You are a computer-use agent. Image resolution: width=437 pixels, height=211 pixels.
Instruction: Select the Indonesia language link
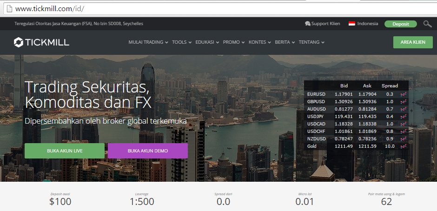coord(368,24)
